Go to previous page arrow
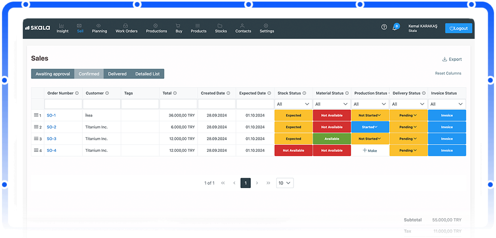The height and width of the screenshot is (238, 496). (x=234, y=183)
